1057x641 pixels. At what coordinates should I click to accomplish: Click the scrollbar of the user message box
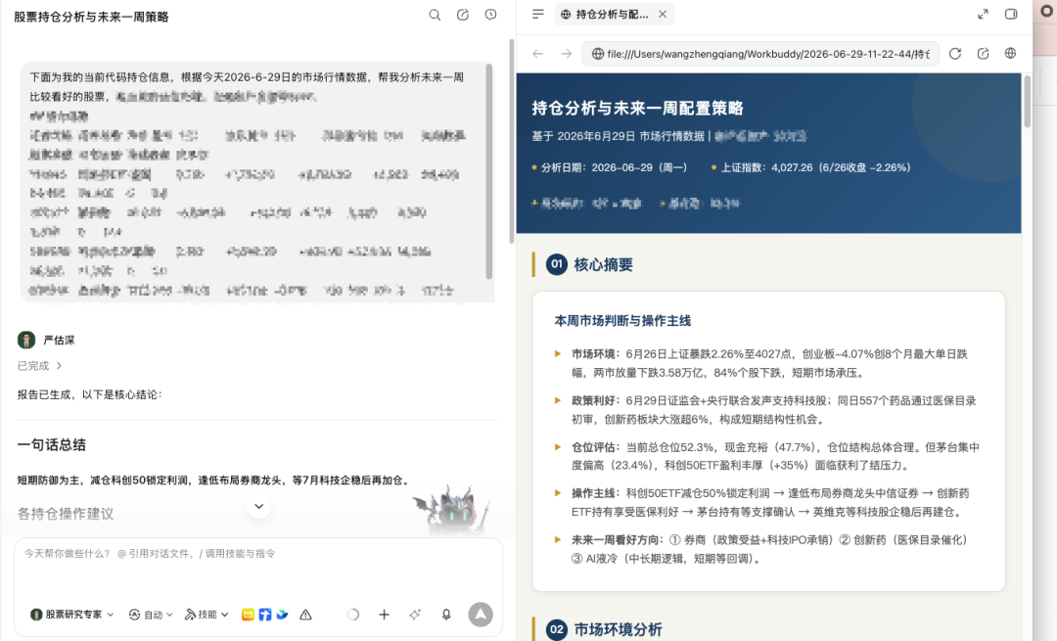tap(488, 171)
